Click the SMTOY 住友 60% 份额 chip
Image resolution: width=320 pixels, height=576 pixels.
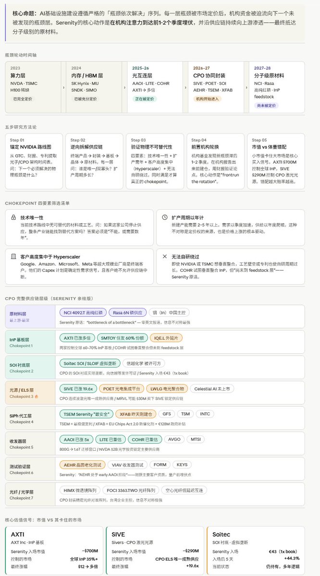coord(122,338)
